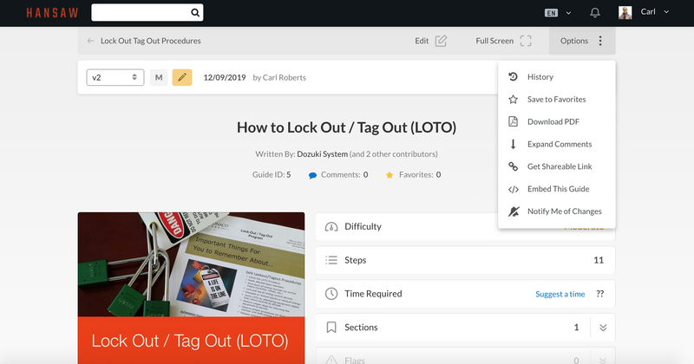694x364 pixels.
Task: Open the notifications bell
Action: (x=595, y=13)
